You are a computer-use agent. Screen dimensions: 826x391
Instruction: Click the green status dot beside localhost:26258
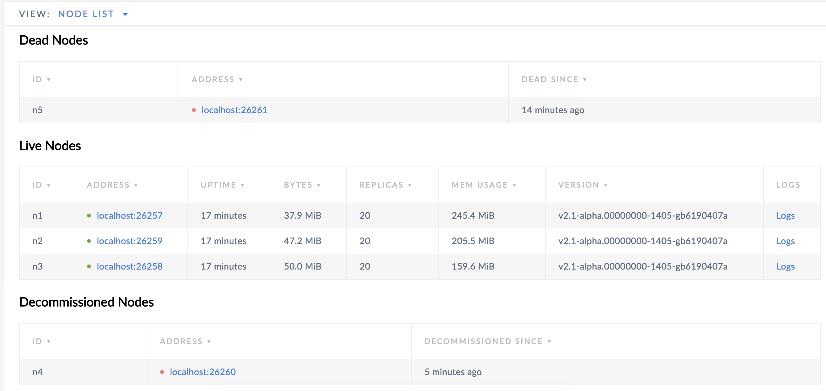pyautogui.click(x=89, y=266)
